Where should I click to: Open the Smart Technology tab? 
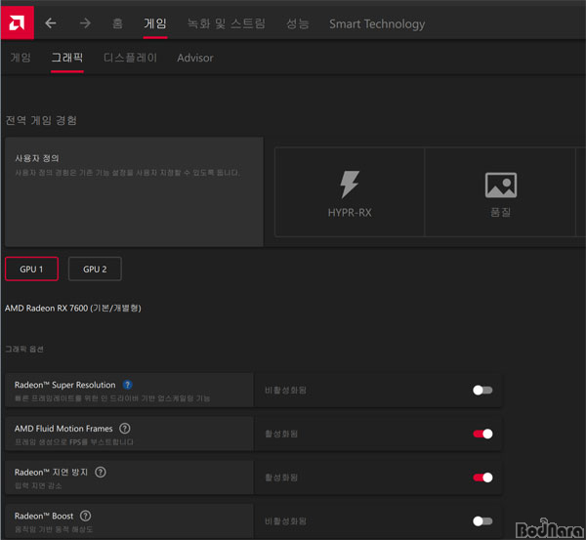point(377,23)
